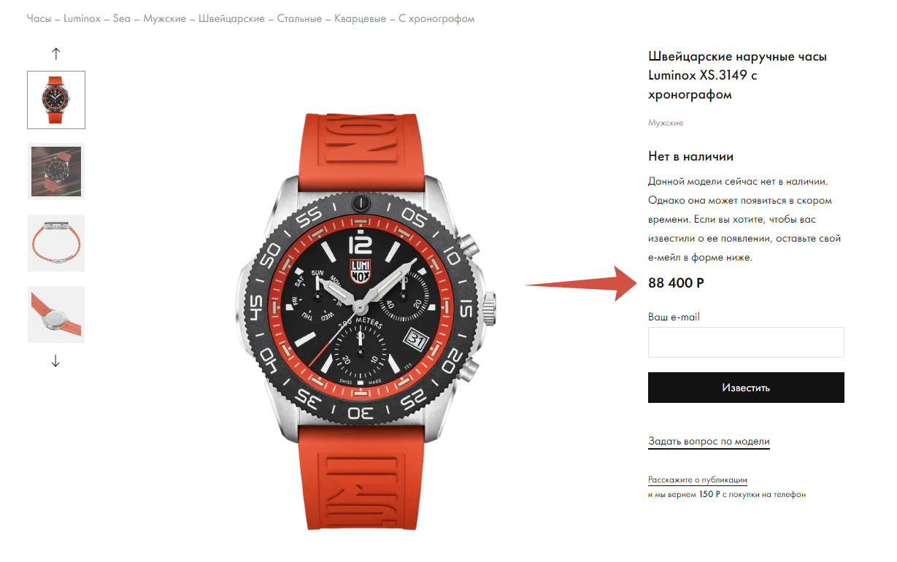This screenshot has width=897, height=562.
Task: Click the Известить button
Action: tap(746, 388)
